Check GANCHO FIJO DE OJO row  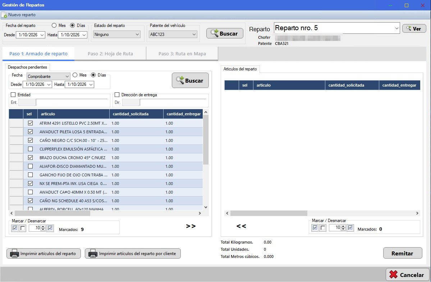coord(30,175)
